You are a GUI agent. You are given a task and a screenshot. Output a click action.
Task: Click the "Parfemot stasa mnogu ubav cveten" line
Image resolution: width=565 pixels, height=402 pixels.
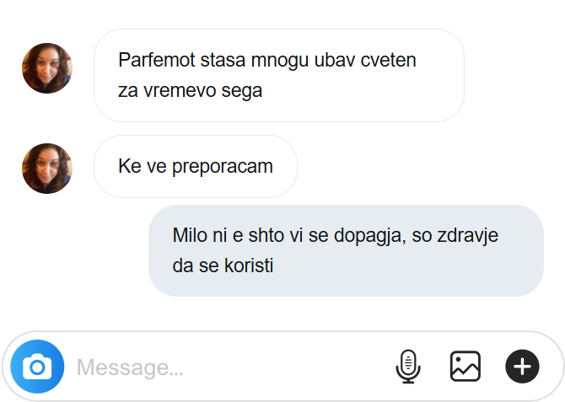click(267, 62)
